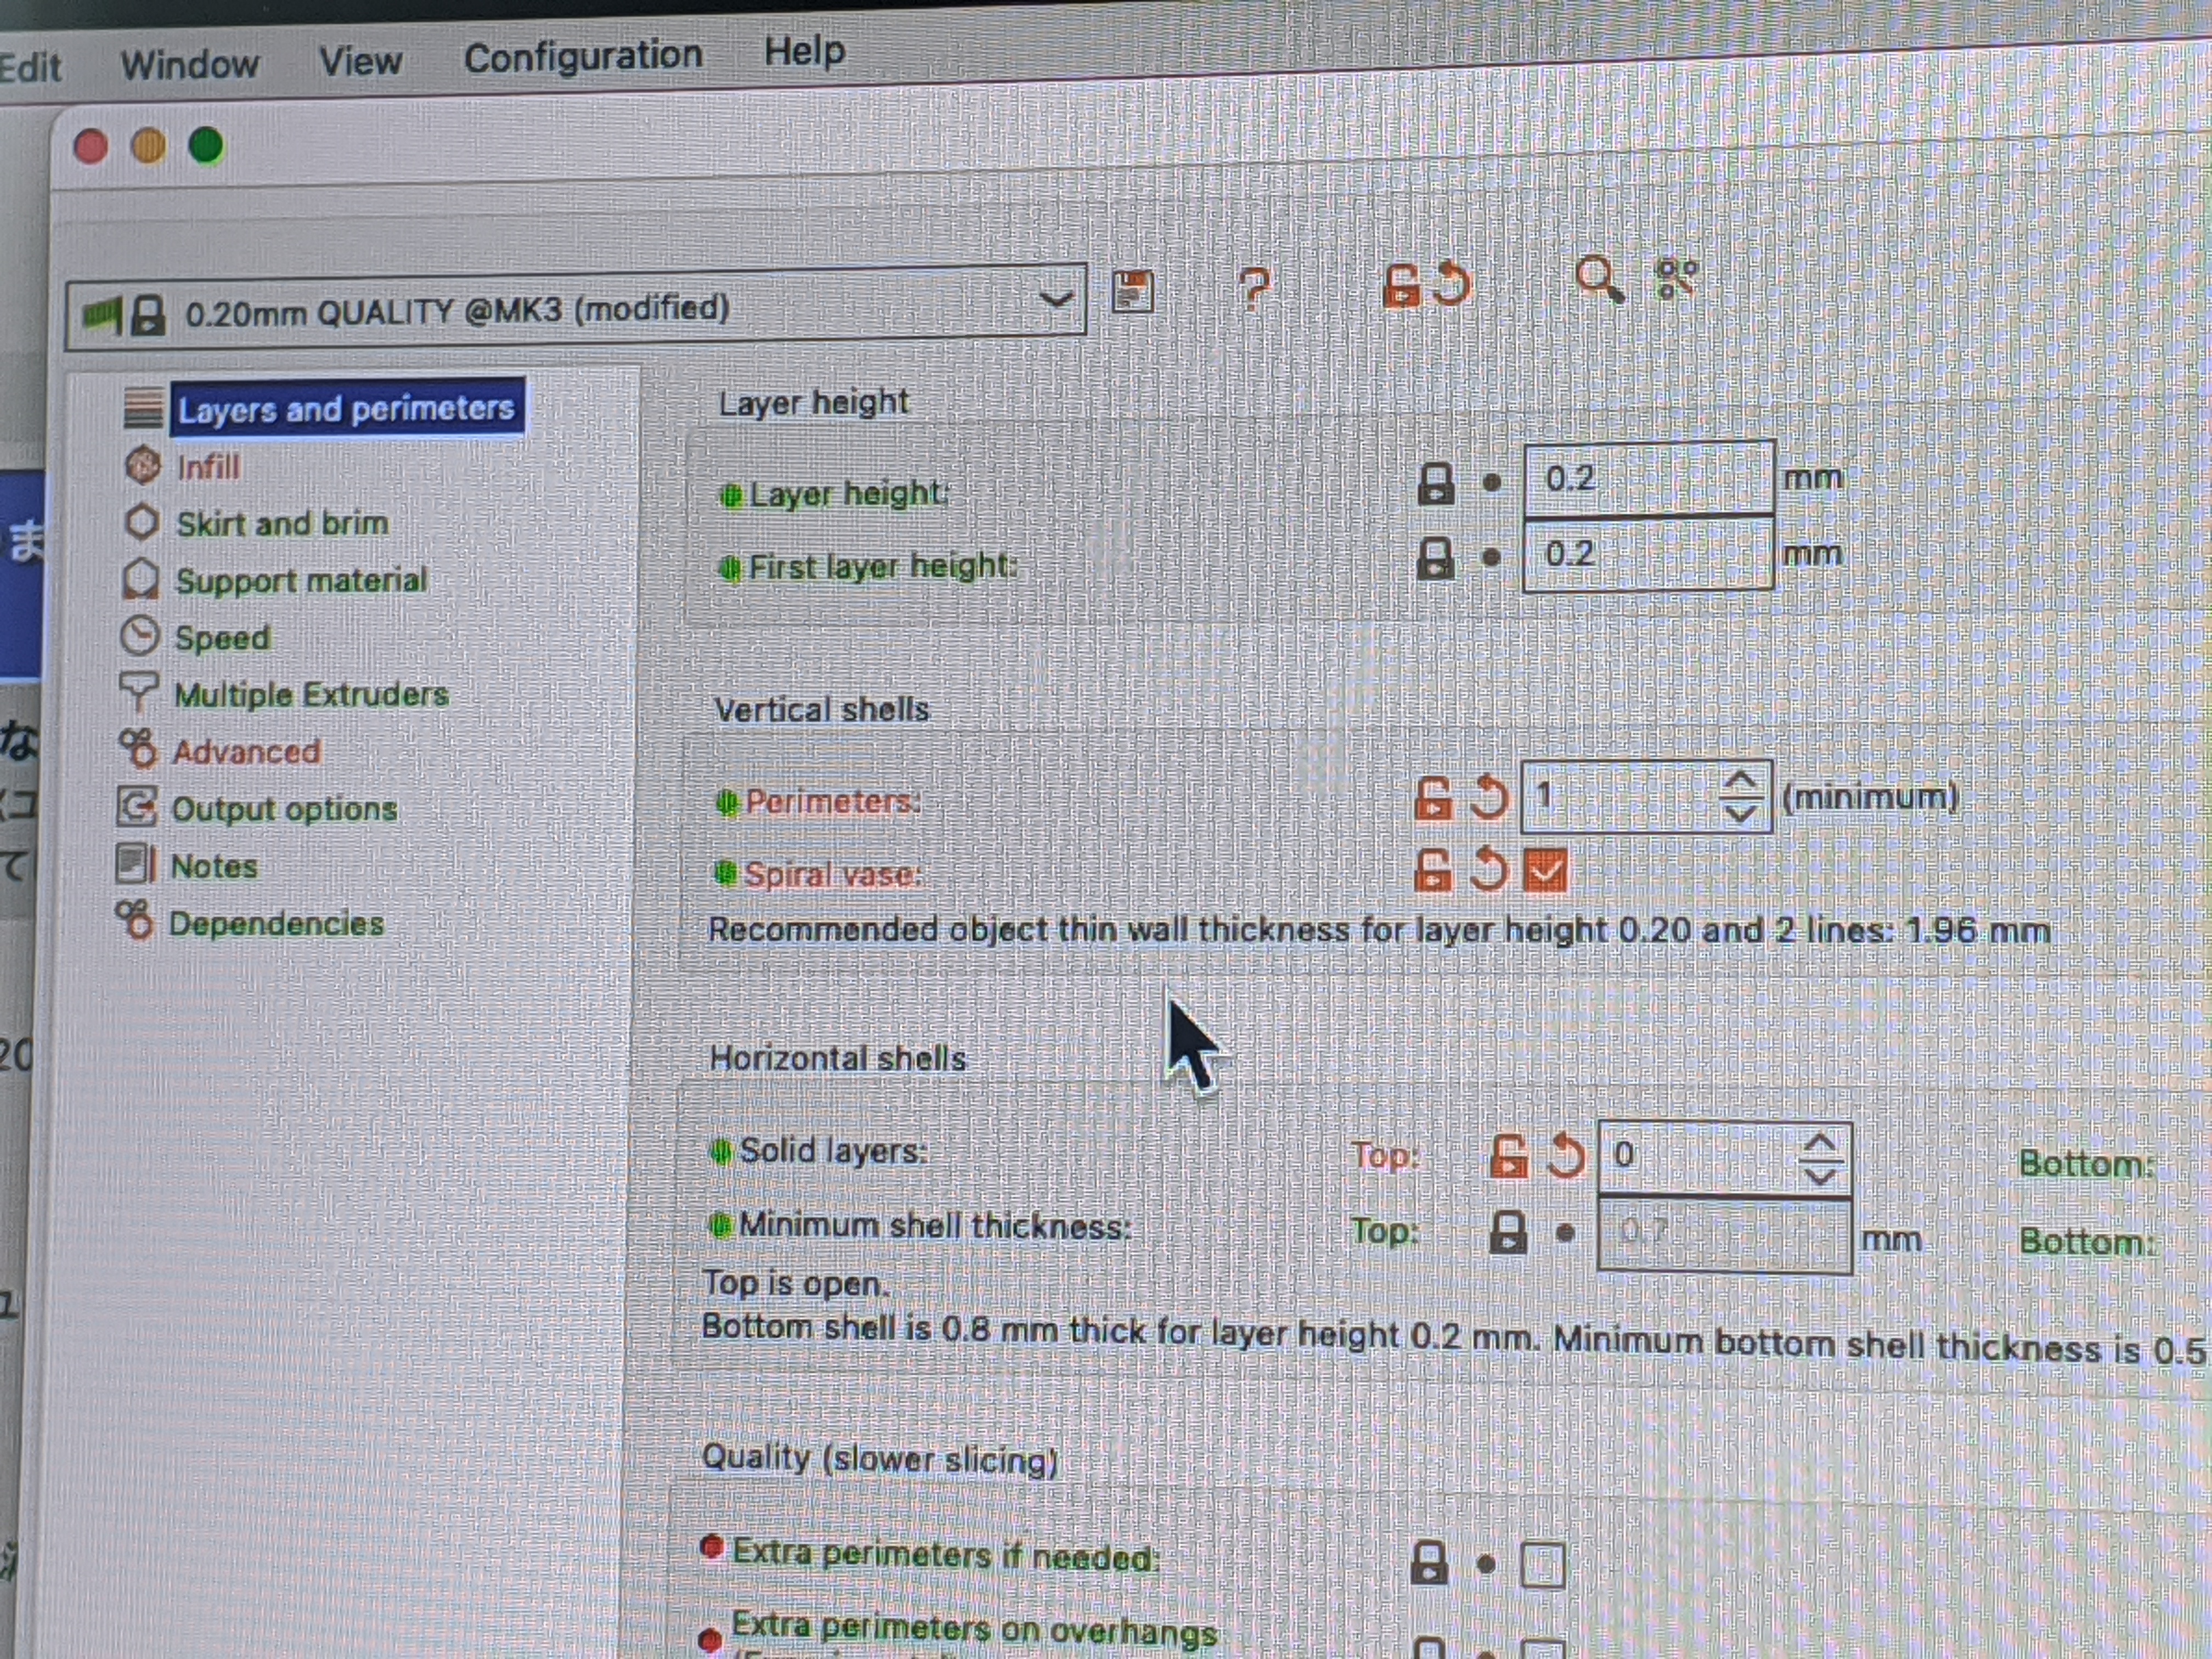Viewport: 2212px width, 1659px height.
Task: Click reset arrow beside Solid layers Top
Action: (1566, 1156)
